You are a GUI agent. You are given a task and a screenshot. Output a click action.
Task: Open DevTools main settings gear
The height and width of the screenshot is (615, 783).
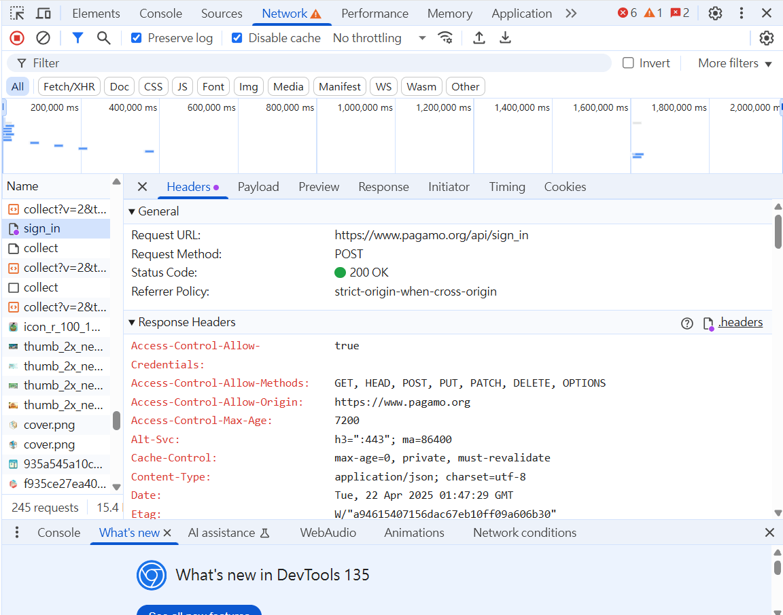click(715, 13)
